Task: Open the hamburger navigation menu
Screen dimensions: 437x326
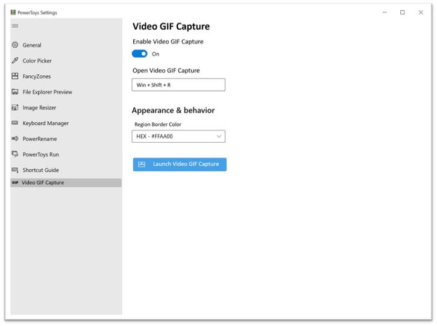Action: point(15,26)
